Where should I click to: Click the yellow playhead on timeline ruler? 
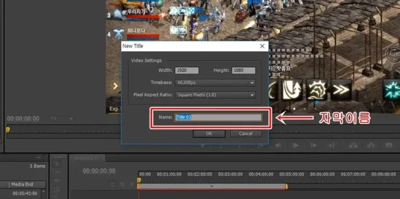pyautogui.click(x=139, y=180)
